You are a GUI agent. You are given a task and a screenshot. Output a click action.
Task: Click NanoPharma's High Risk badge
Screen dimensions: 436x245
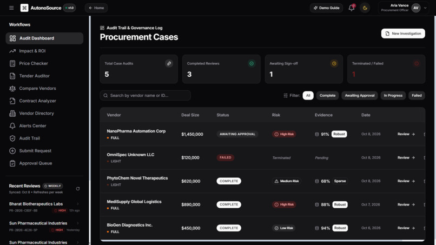pos(284,134)
